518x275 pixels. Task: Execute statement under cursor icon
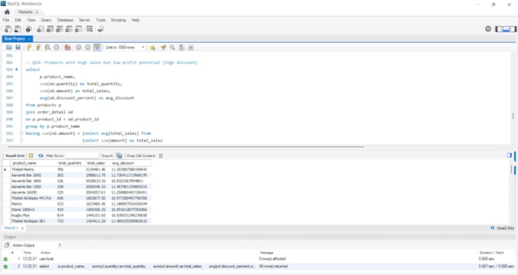(38, 47)
